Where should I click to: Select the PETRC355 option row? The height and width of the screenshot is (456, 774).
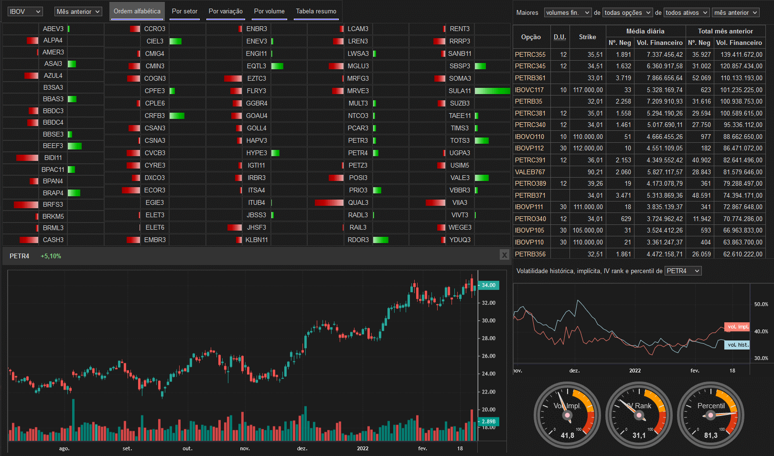[x=530, y=55]
